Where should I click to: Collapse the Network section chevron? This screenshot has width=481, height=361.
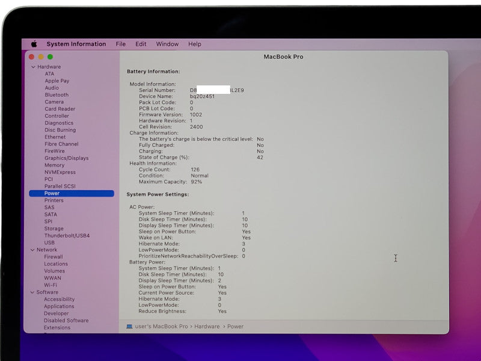[x=32, y=250]
